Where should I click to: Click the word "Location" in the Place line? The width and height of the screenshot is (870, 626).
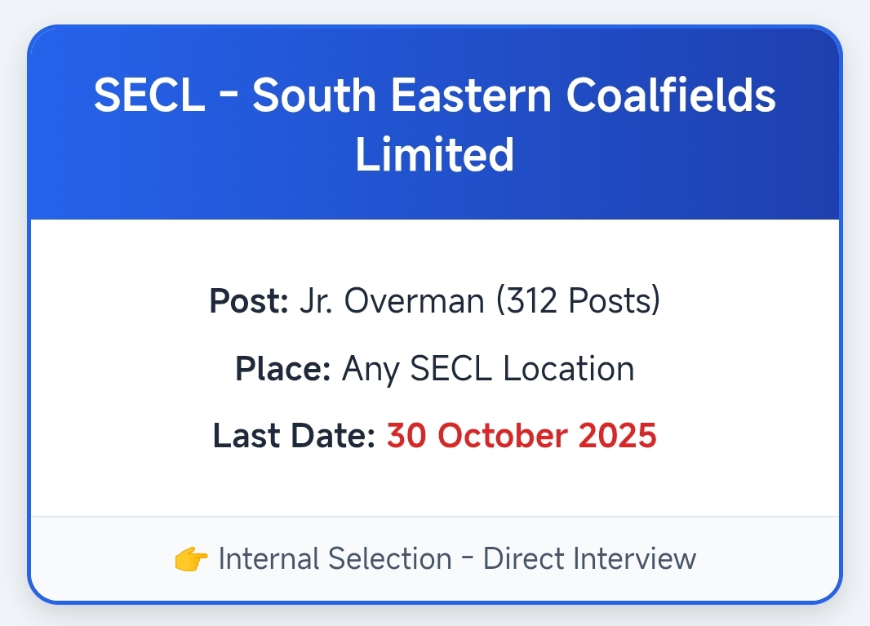(569, 369)
